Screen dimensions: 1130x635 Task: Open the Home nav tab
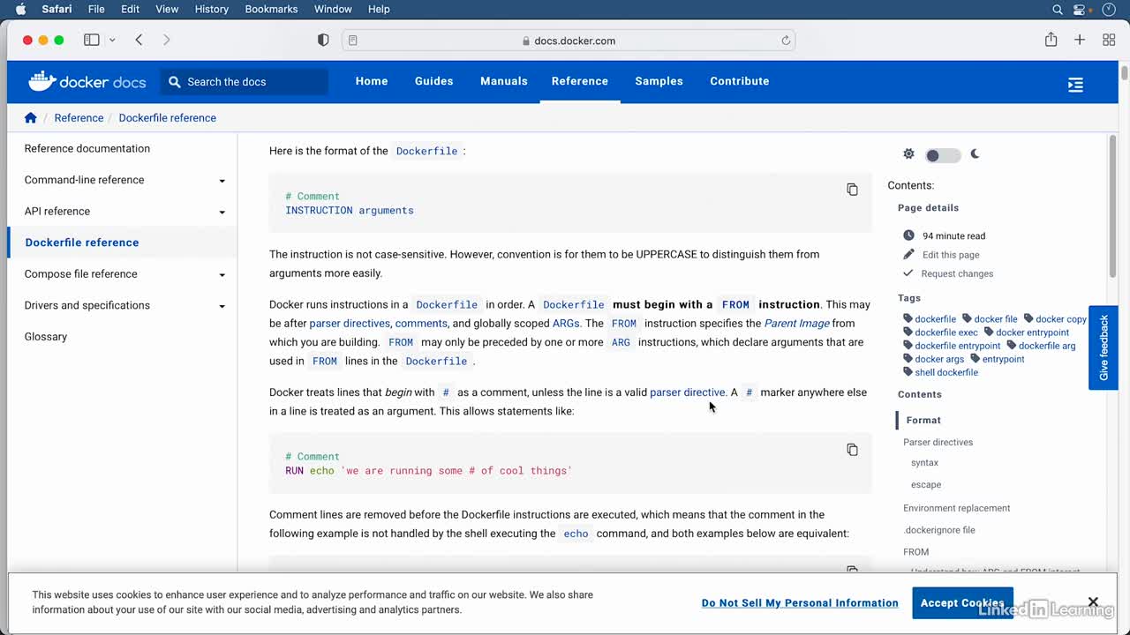point(372,81)
